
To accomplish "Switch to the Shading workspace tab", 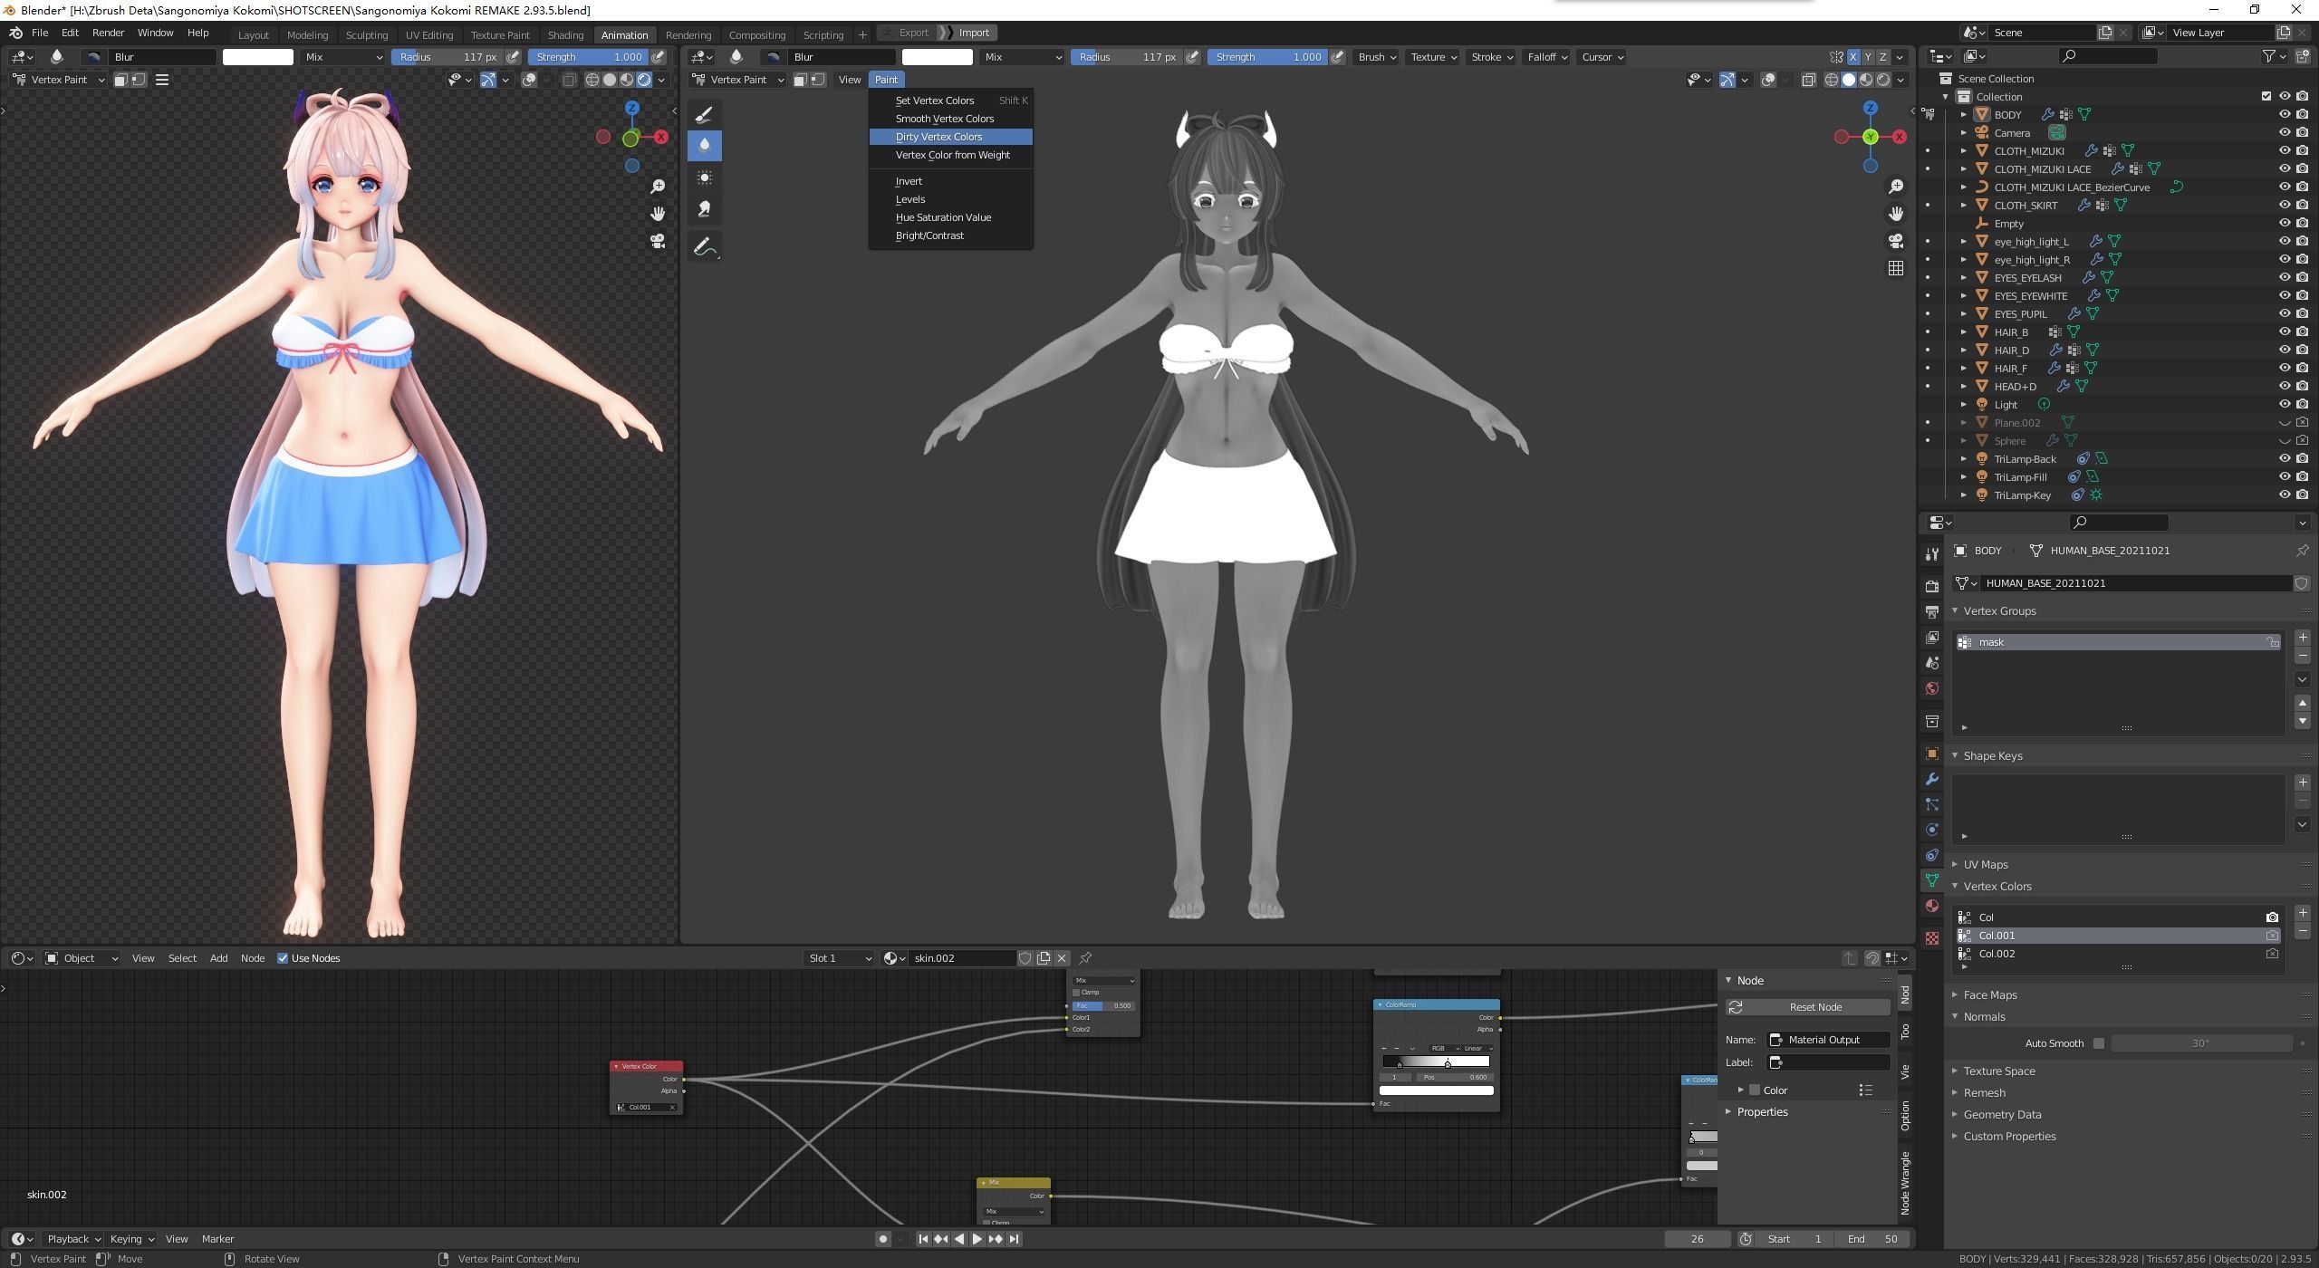I will click(x=565, y=34).
